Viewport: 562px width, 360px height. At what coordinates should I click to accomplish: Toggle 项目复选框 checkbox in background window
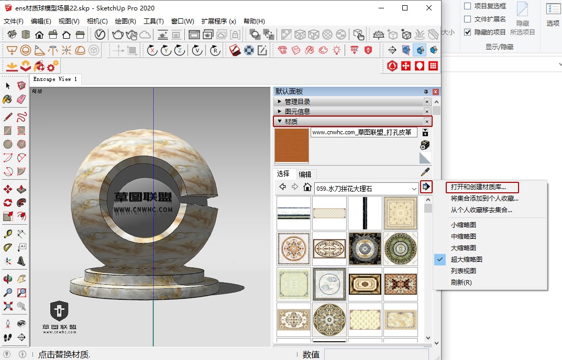[x=467, y=6]
